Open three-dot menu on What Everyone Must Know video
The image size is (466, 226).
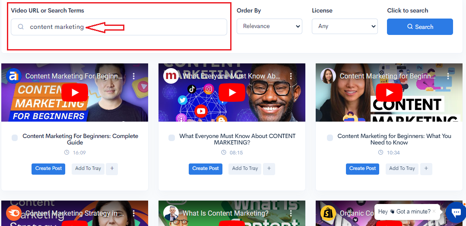[291, 76]
